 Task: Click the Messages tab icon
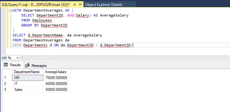(x=27, y=66)
